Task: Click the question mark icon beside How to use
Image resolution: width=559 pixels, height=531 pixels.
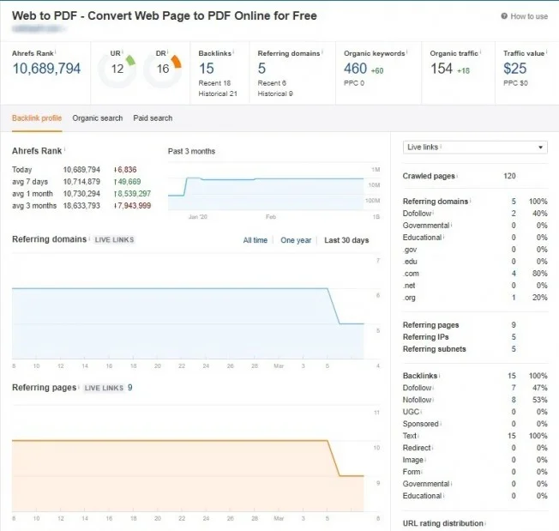Action: coord(504,16)
